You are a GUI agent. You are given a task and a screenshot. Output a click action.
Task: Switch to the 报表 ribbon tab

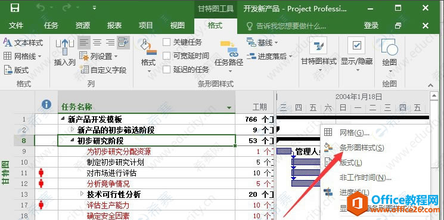(114, 26)
